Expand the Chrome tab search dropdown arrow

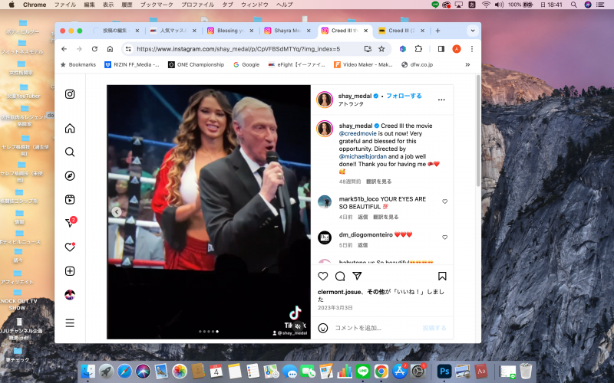472,31
